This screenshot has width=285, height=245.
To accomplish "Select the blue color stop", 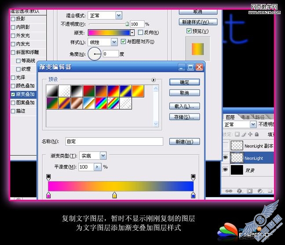I will [193, 195].
